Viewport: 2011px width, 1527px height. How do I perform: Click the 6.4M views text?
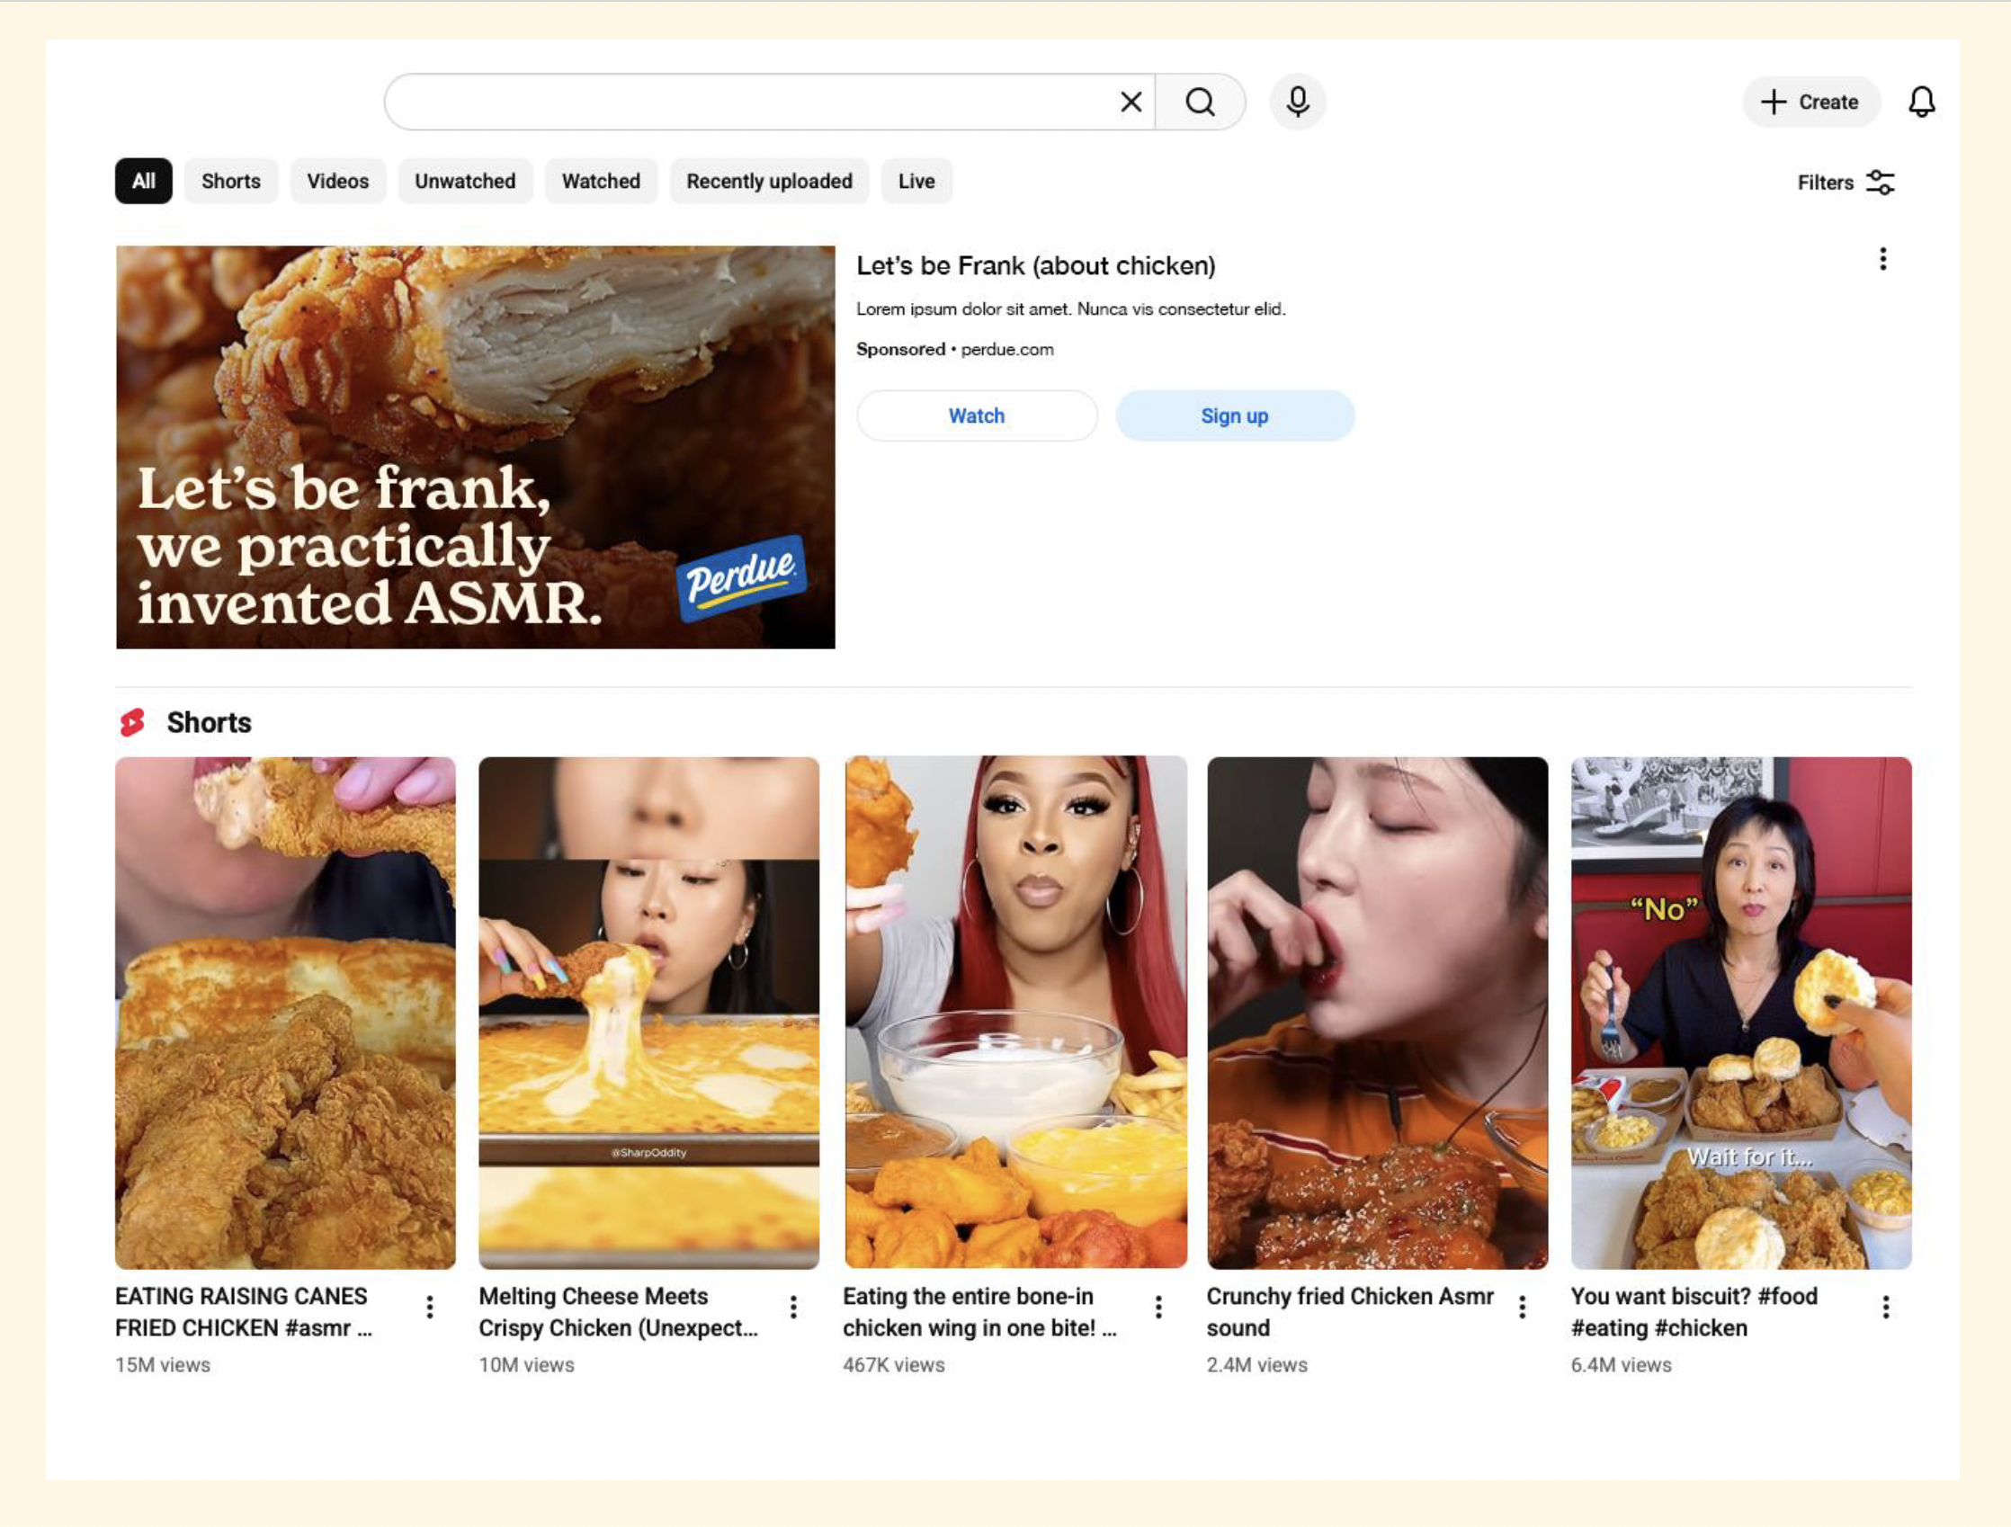(1621, 1364)
